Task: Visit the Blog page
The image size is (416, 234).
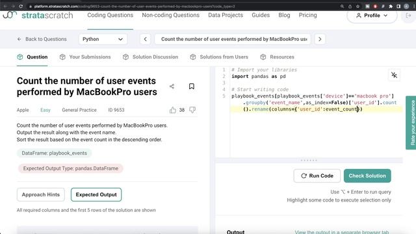Action: point(284,15)
